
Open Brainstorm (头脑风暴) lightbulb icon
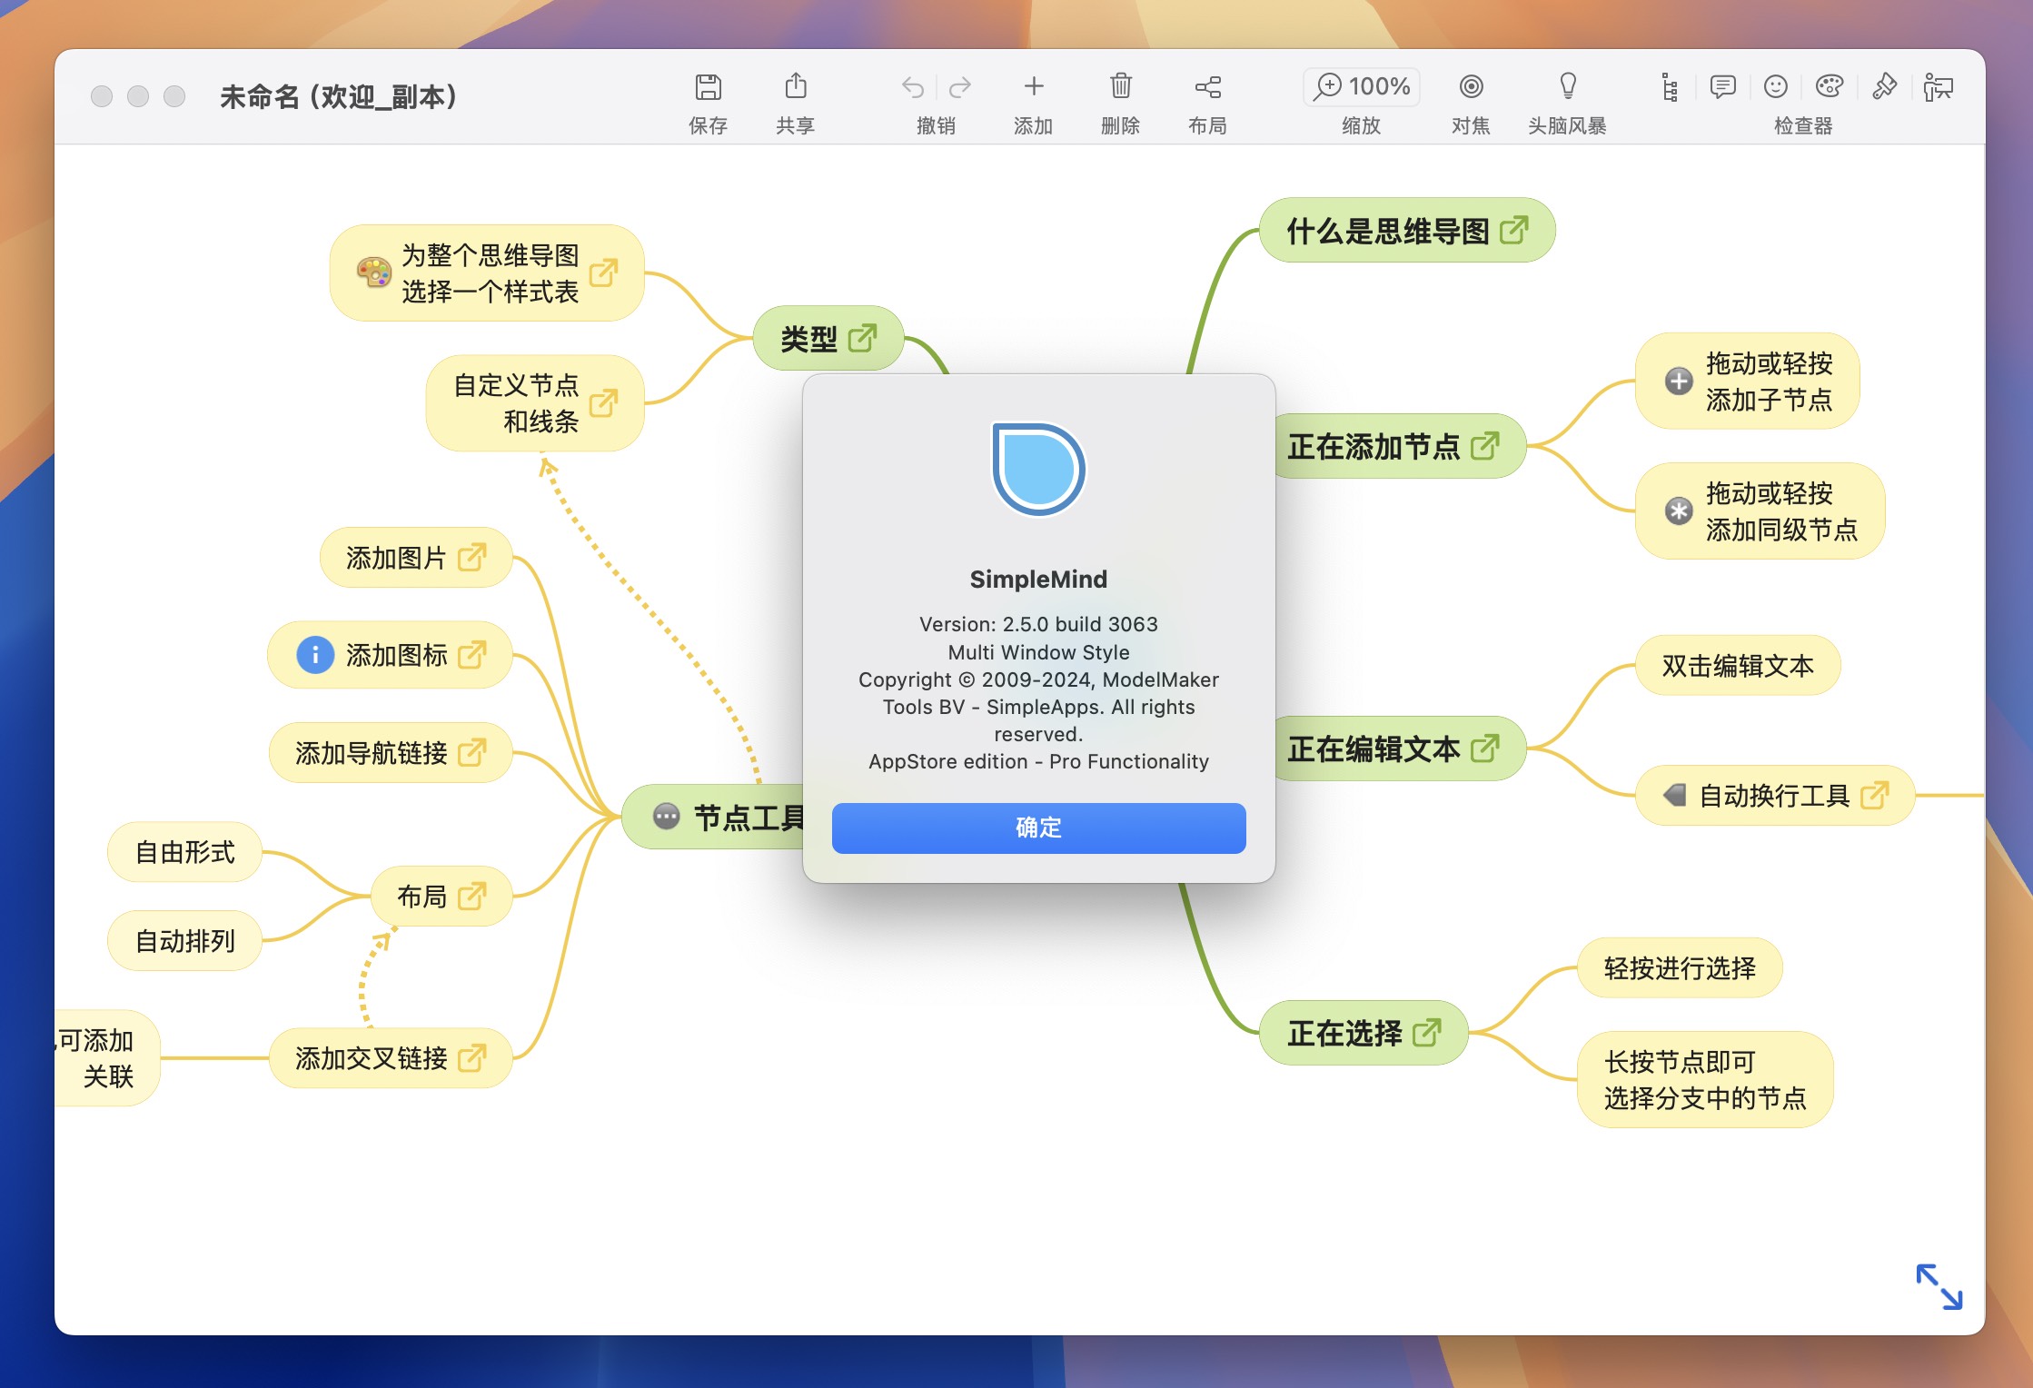click(x=1568, y=86)
